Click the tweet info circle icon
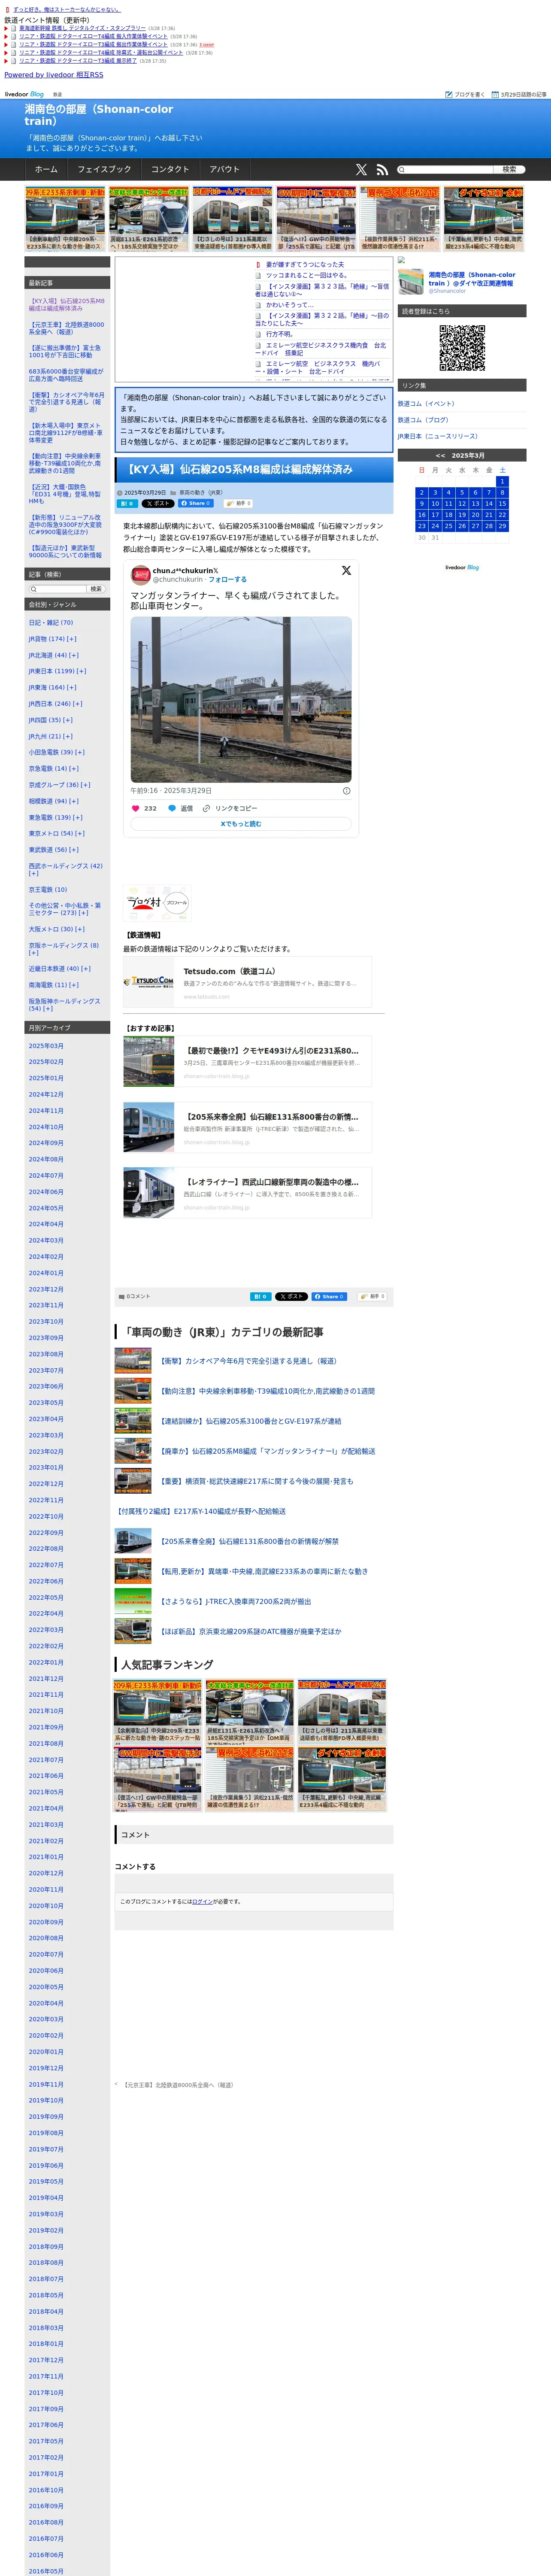The width and height of the screenshot is (551, 2576). 347,790
